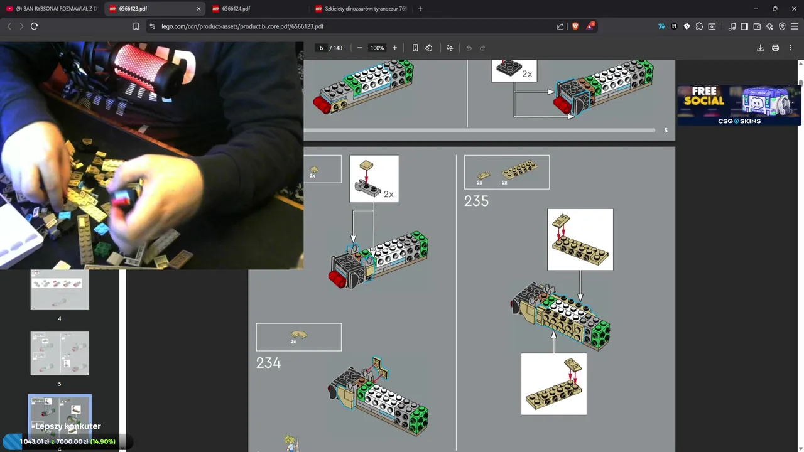The height and width of the screenshot is (452, 804).
Task: Open the music note media control icon
Action: tap(732, 26)
